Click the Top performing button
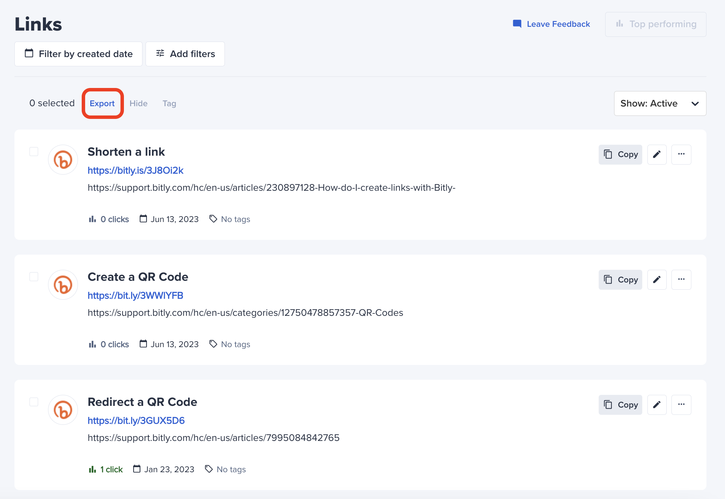This screenshot has height=499, width=725. pyautogui.click(x=656, y=24)
